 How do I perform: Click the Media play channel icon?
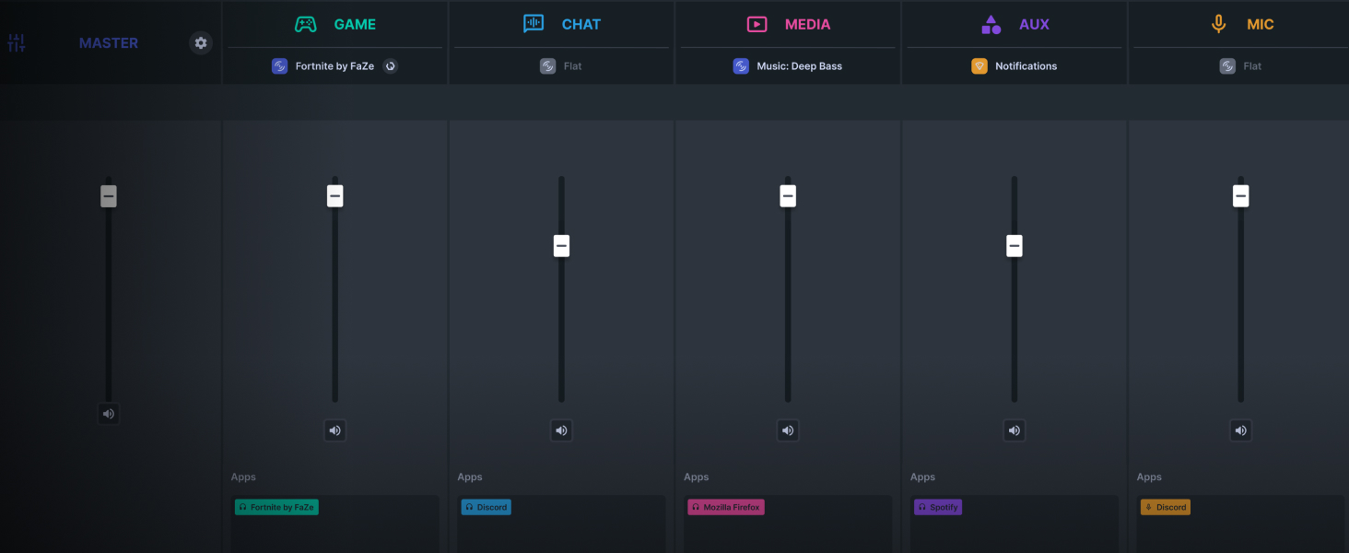757,24
